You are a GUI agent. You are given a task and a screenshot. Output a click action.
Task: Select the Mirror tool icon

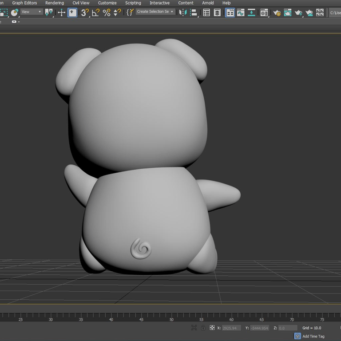click(183, 12)
